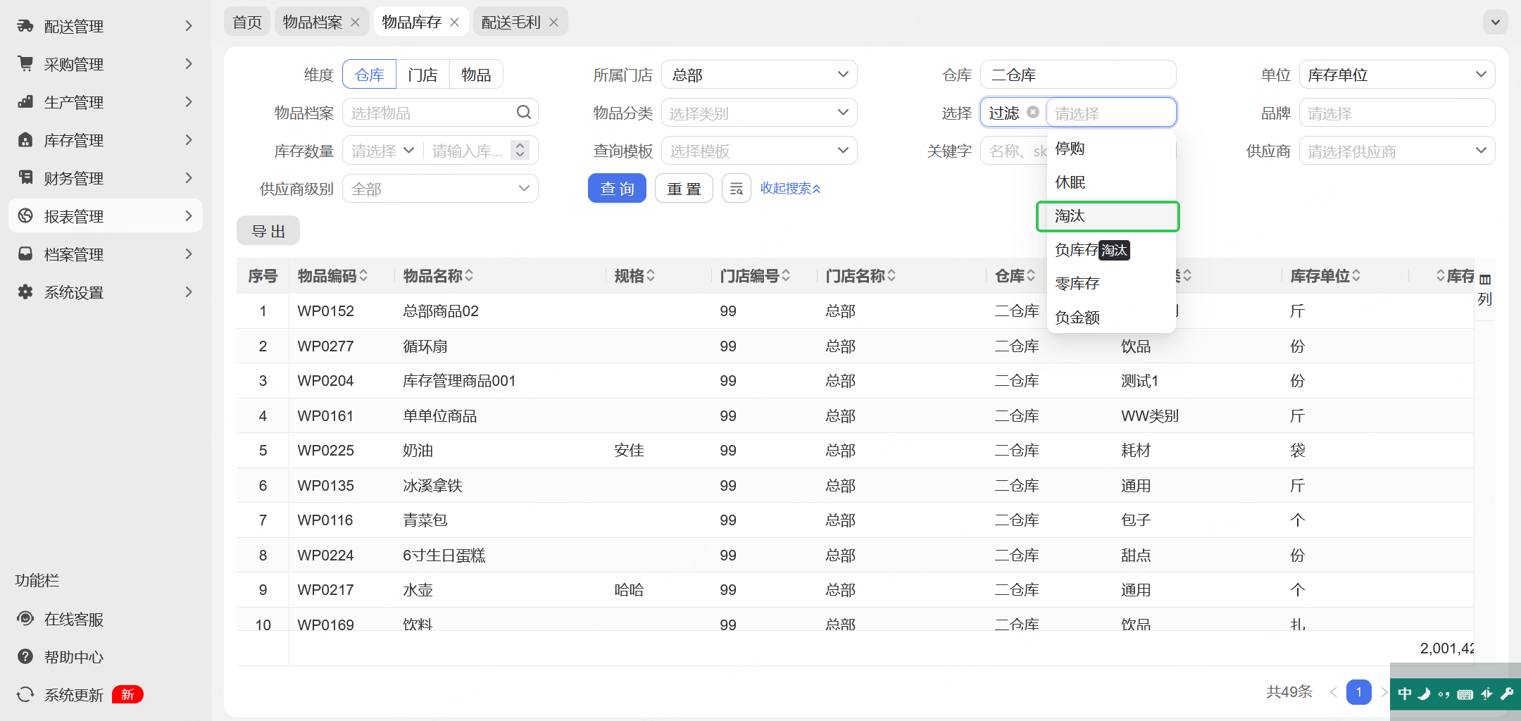Click the keyboard icon in IME bar
This screenshot has width=1521, height=721.
click(x=1465, y=694)
